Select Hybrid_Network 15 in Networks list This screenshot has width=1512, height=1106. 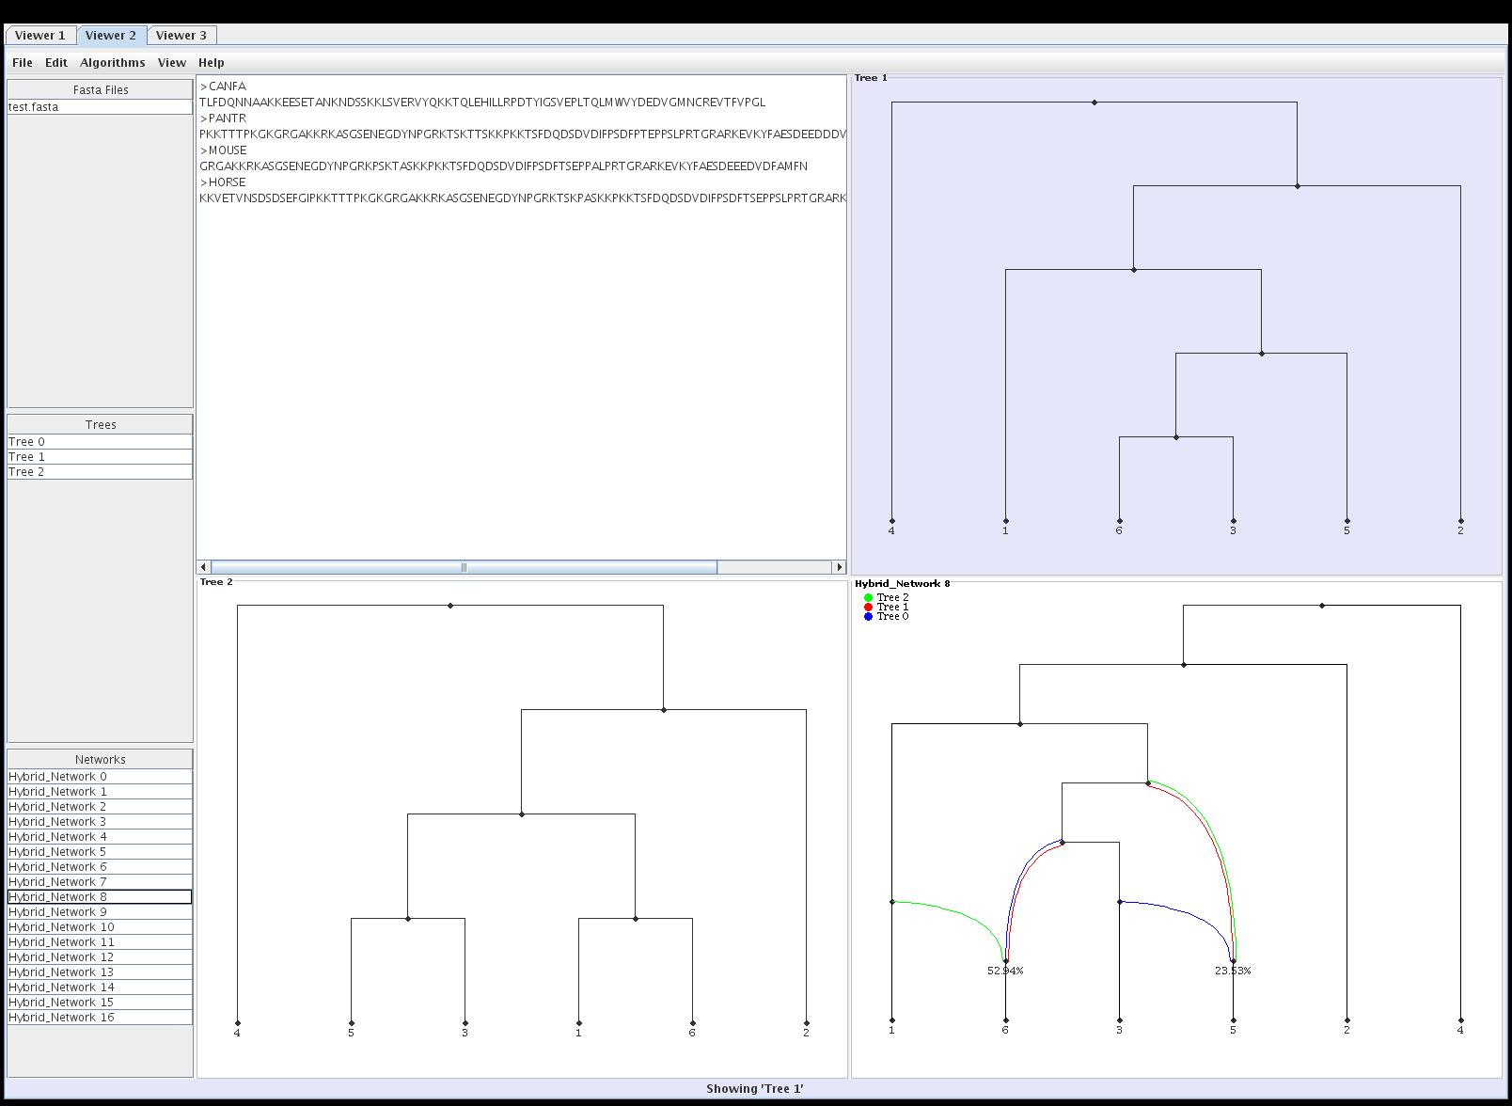[x=100, y=1003]
